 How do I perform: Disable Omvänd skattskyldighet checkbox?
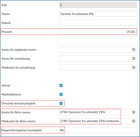[61, 103]
